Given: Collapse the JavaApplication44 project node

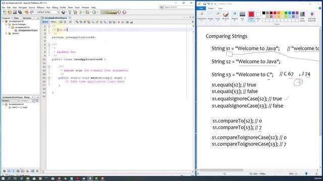Looking at the screenshot, I should 4,21.
